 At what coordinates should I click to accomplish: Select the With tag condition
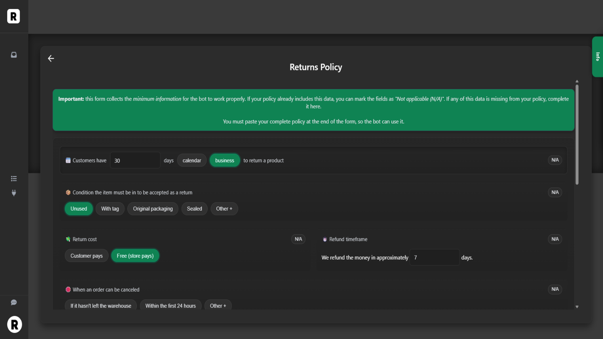110,208
